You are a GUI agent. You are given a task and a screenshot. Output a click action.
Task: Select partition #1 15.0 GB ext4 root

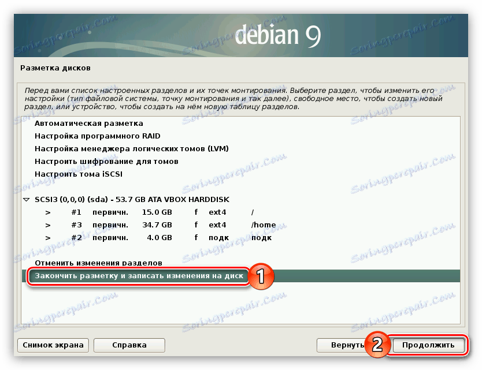[x=240, y=212]
